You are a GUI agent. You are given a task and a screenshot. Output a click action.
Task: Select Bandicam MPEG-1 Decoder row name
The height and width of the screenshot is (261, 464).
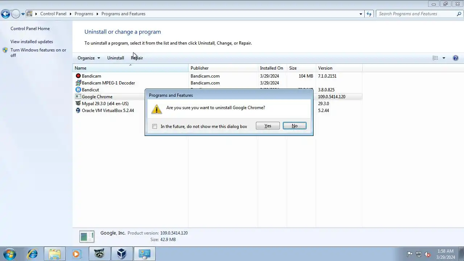coord(108,83)
